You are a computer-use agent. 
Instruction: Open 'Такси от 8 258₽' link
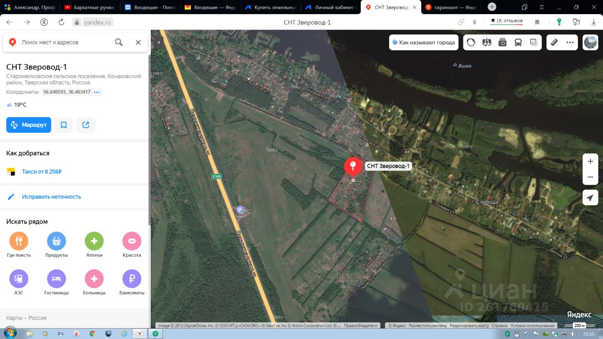(x=42, y=171)
